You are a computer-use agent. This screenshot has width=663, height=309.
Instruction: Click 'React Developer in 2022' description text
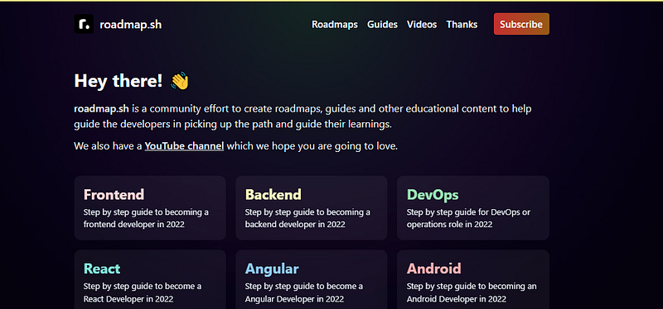(128, 299)
